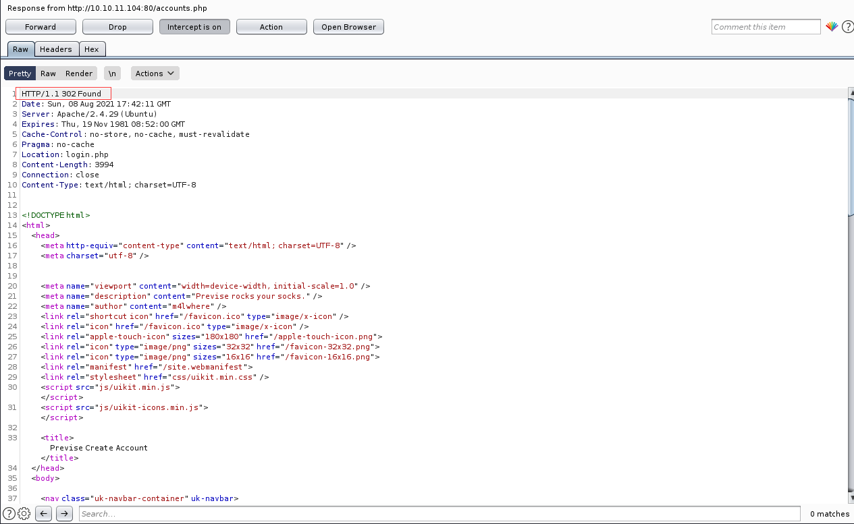Image resolution: width=854 pixels, height=524 pixels.
Task: Click the favicon-32x32.png link line
Action: 210,347
